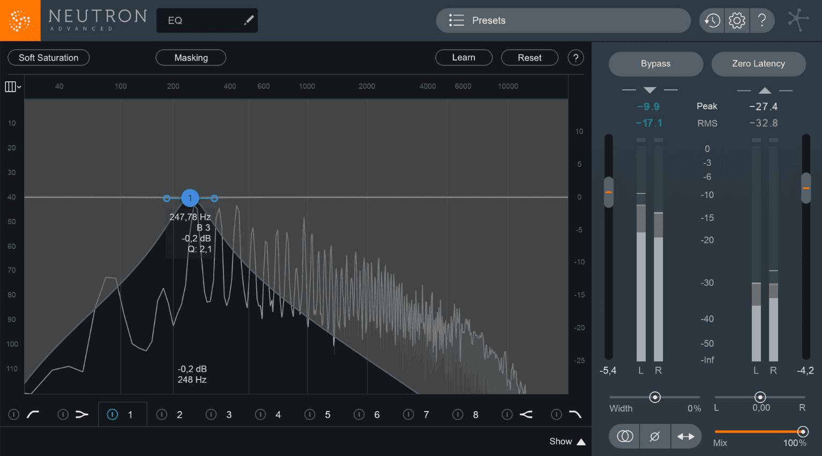Click the Mix slider handle

[x=802, y=431]
